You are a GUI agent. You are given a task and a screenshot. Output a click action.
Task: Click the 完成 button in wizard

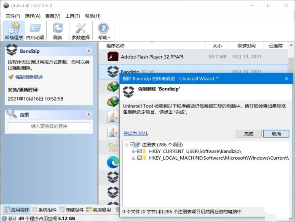click(x=249, y=134)
